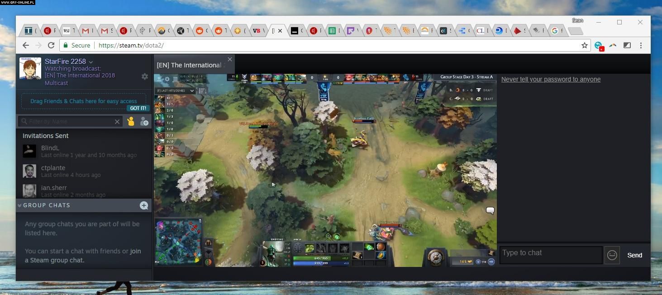Start a new group chat with plus icon

(x=144, y=205)
